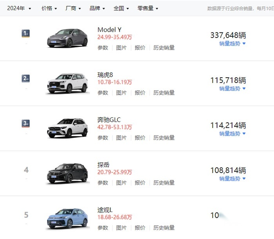
Task: Open 报价 link for 探岳
Action: click(x=140, y=183)
